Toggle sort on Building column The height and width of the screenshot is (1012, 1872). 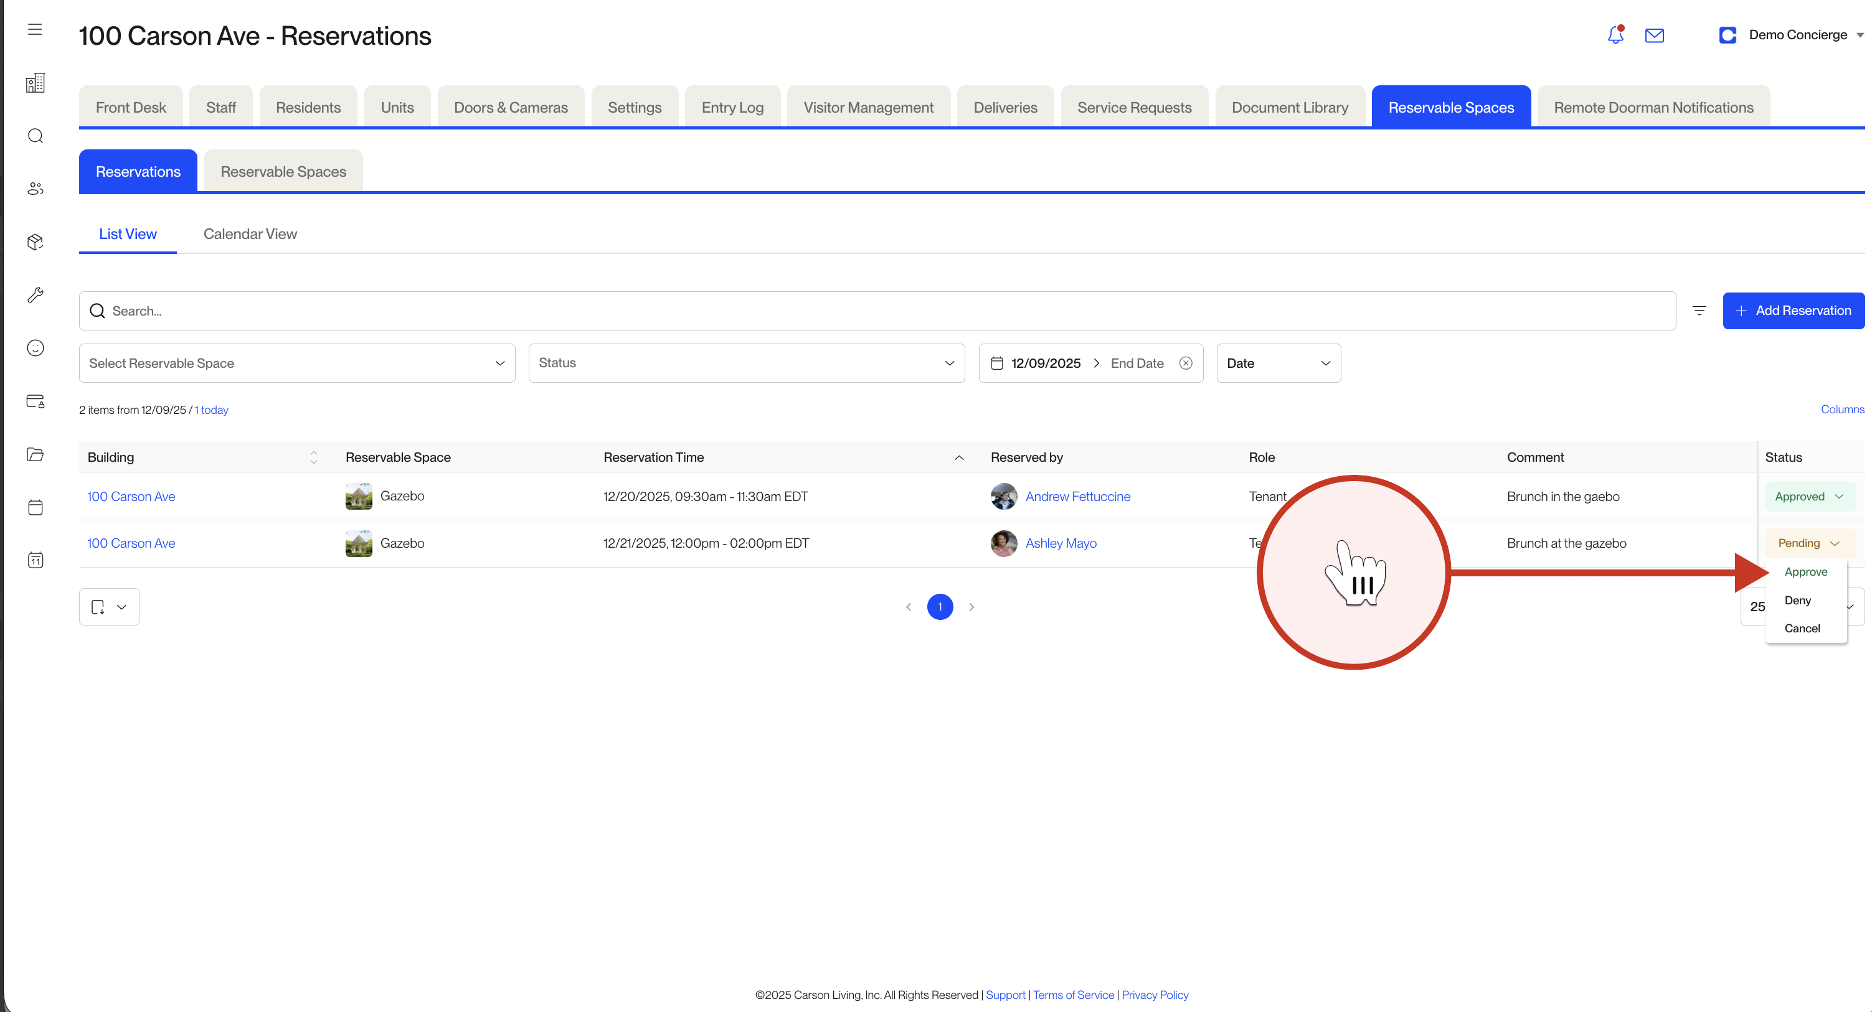click(313, 457)
